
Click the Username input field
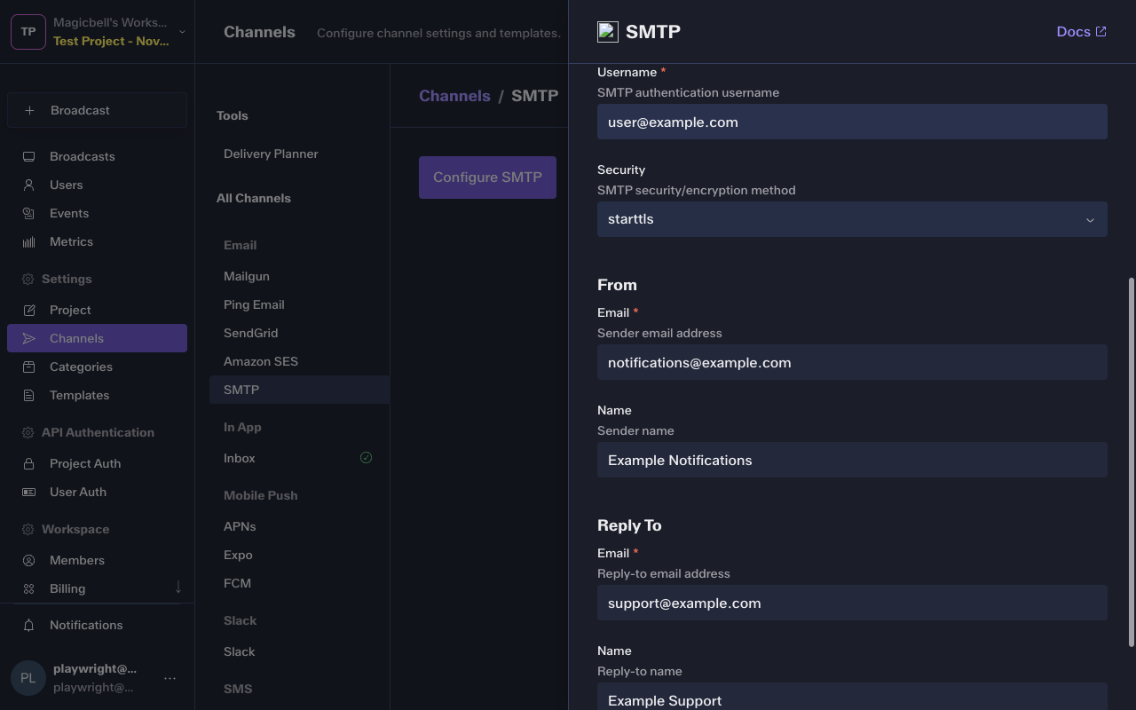point(851,122)
